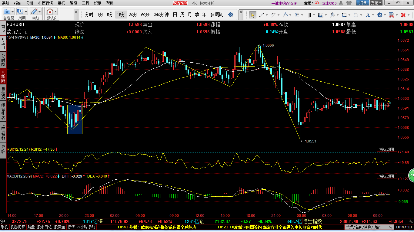The width and height of the screenshot is (414, 232).
Task: Expand 默认页 dropdown arrow
Action: (55, 11)
